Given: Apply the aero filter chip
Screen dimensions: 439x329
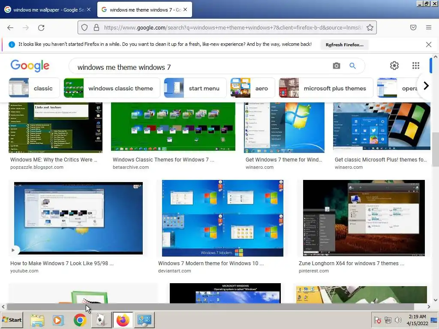Looking at the screenshot, I should pyautogui.click(x=253, y=88).
